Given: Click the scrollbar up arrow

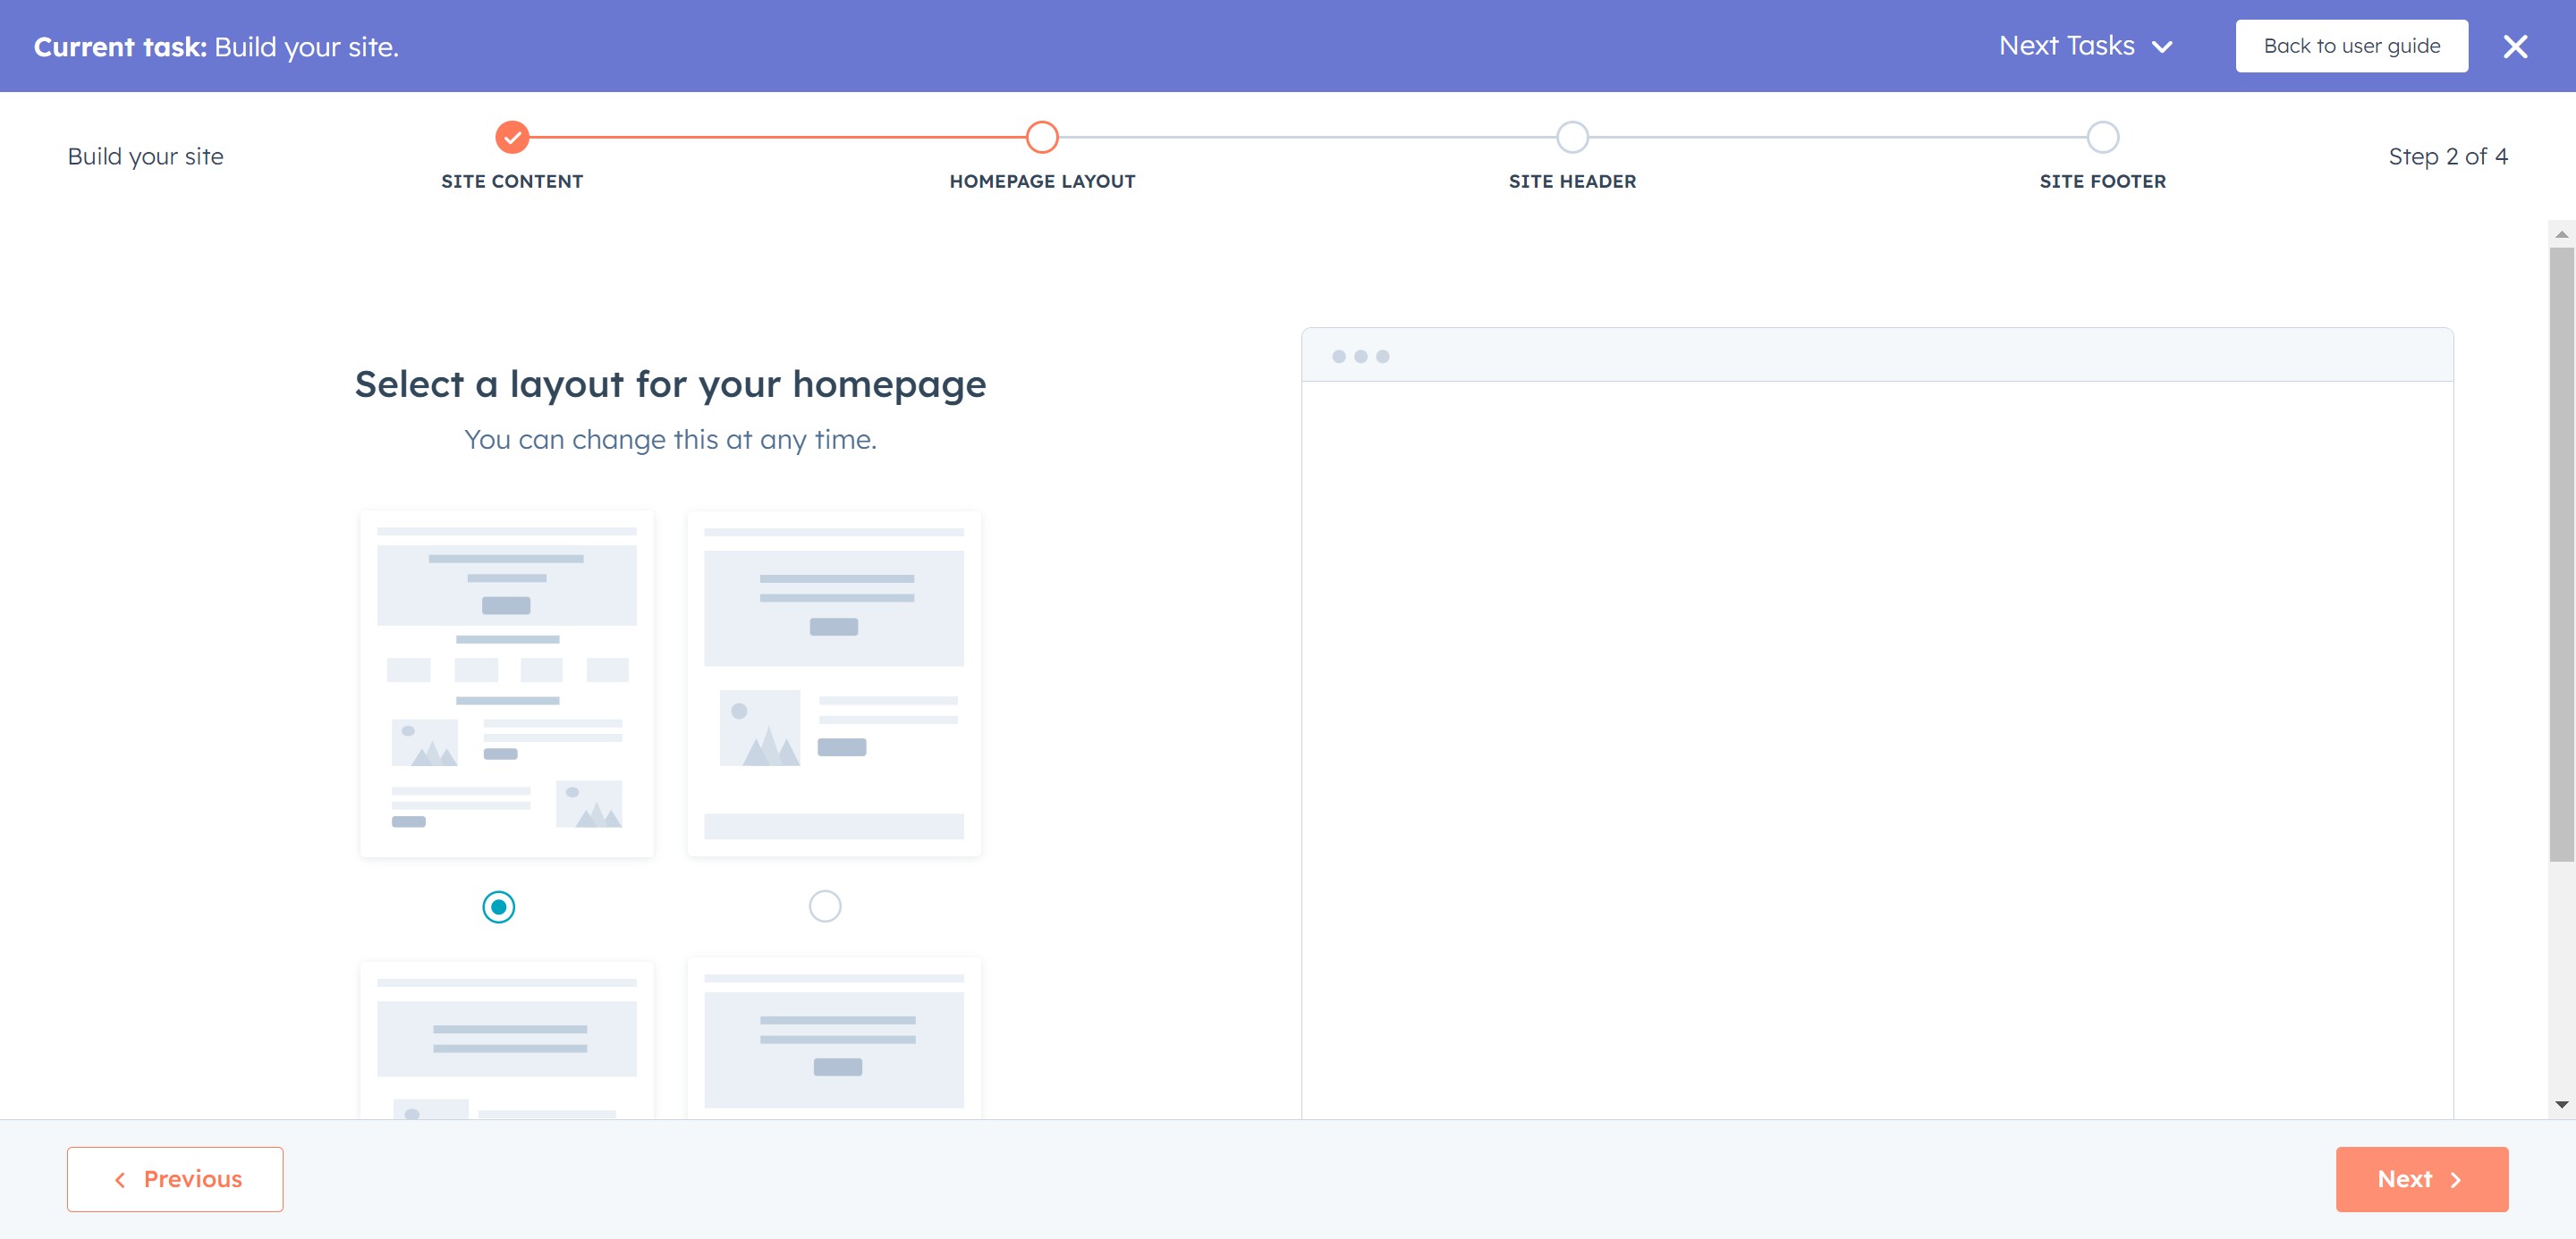Looking at the screenshot, I should 2561,234.
